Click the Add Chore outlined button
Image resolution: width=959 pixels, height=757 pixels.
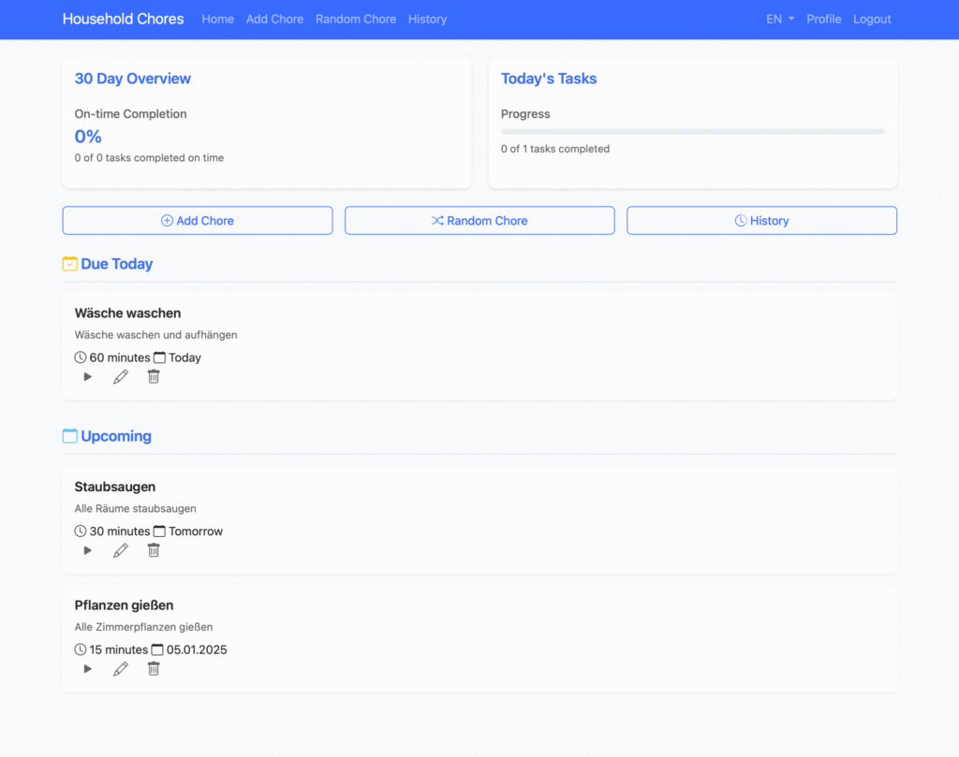point(198,221)
